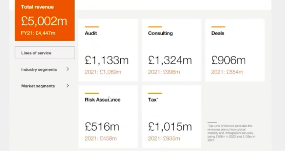
Task: Click the yellow accent bar above Deals
Action: tap(218, 27)
